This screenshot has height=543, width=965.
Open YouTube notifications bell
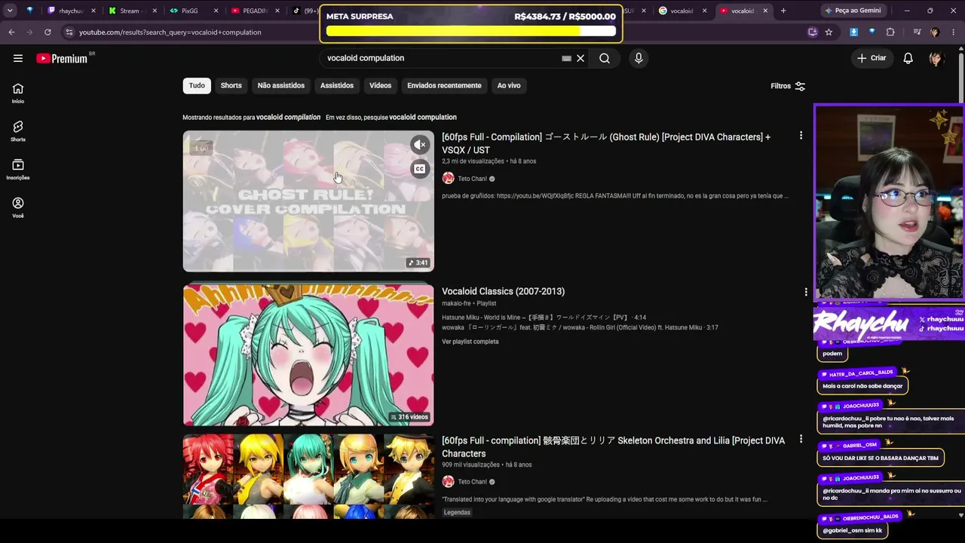(x=908, y=58)
